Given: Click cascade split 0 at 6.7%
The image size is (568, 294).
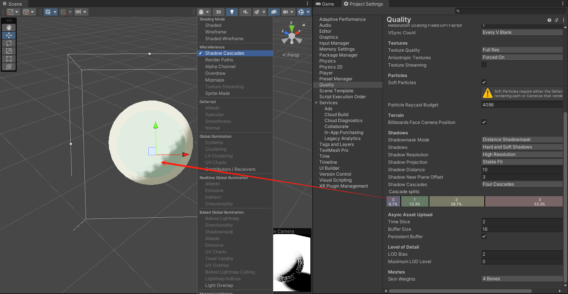Looking at the screenshot, I should pyautogui.click(x=393, y=201).
